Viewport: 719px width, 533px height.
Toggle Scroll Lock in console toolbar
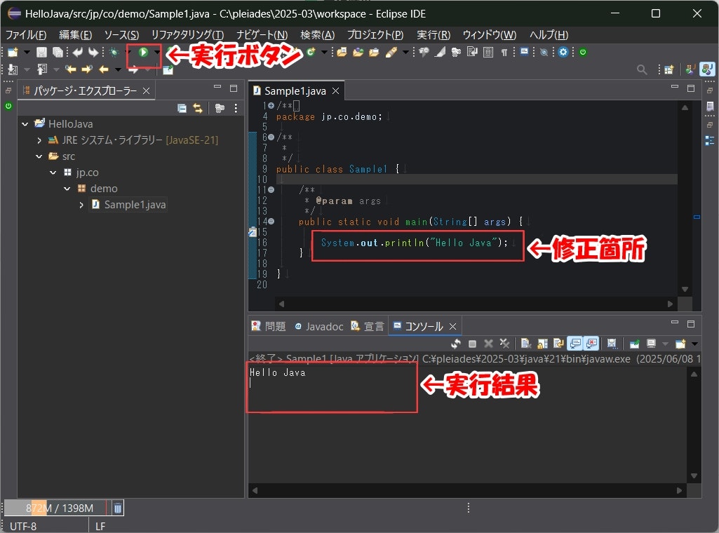coord(542,343)
